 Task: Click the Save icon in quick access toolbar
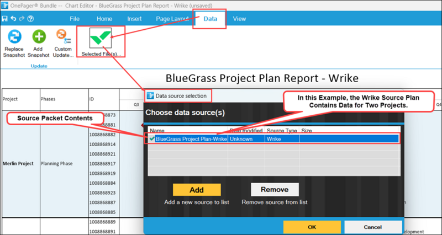coord(4,19)
